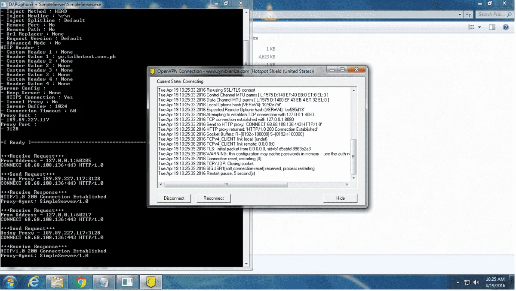Click log line 'Socket Buffers'

pos(231,134)
